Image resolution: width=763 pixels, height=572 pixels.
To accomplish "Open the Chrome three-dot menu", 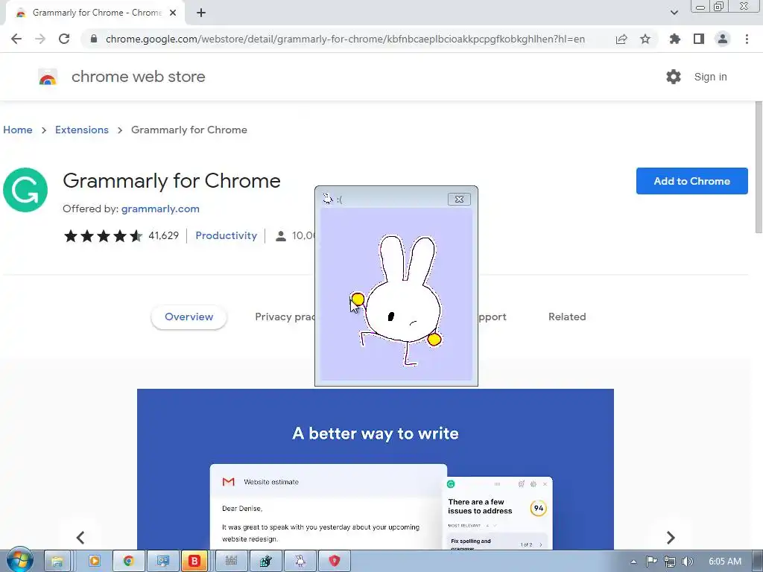I will click(747, 39).
